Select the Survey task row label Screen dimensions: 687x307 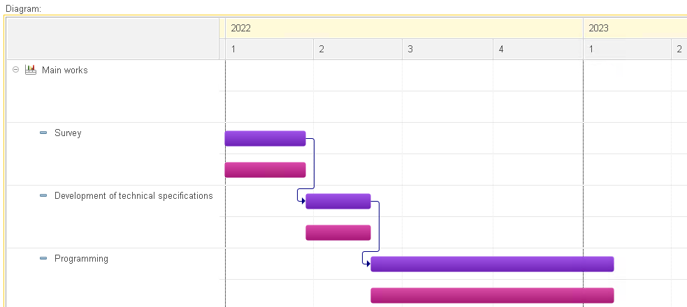click(x=68, y=133)
